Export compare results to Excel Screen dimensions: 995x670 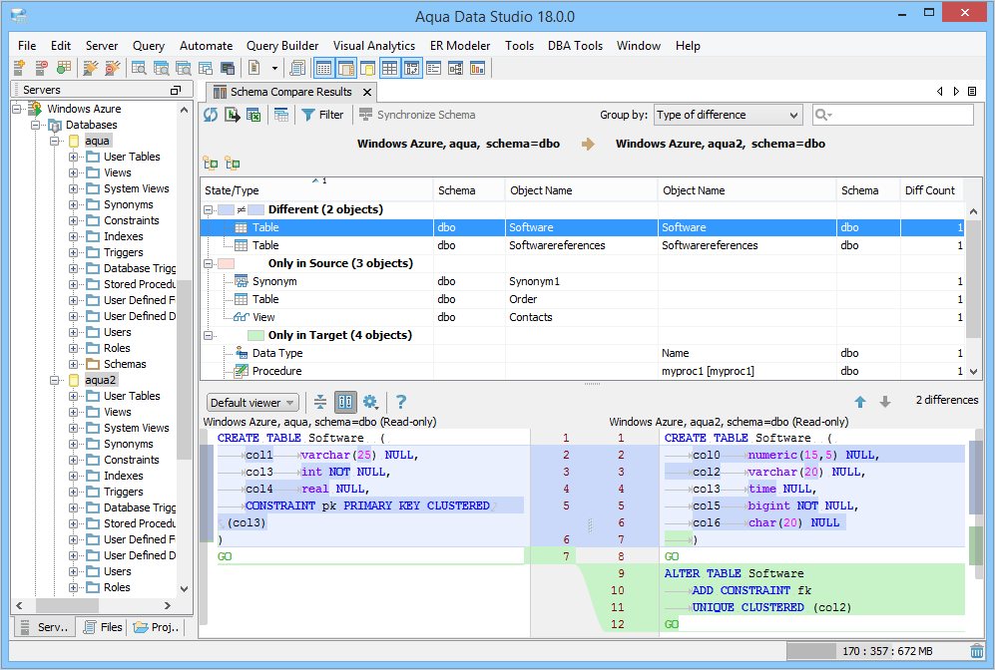253,115
